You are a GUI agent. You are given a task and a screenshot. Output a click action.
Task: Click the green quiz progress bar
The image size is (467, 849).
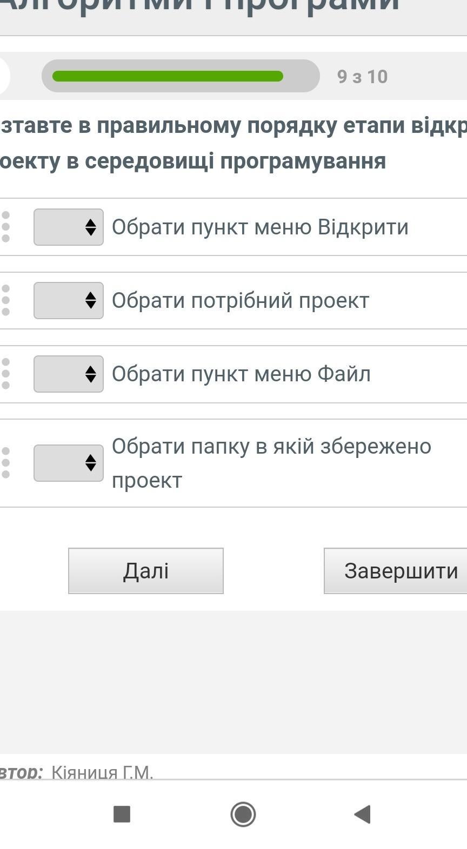point(168,76)
